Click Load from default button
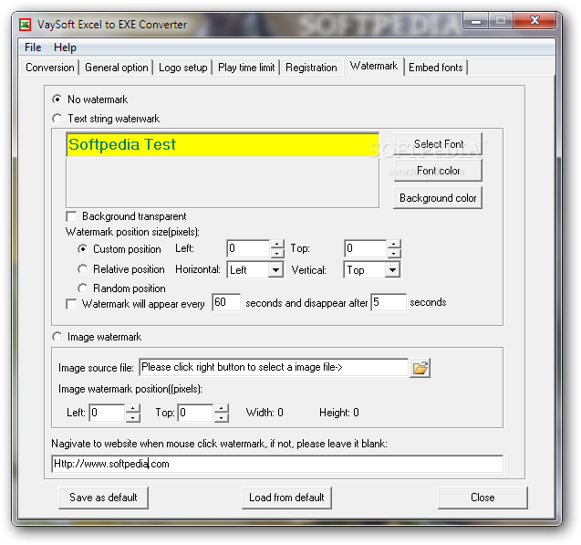Image resolution: width=581 pixels, height=545 pixels. pos(286,498)
